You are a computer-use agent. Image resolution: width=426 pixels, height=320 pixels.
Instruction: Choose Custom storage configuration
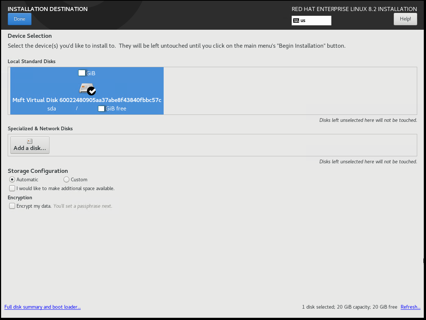[66, 179]
